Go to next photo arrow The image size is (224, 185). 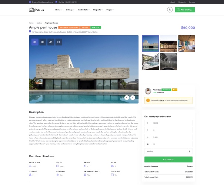[x=133, y=98]
